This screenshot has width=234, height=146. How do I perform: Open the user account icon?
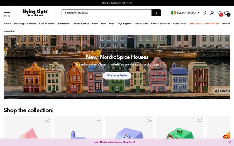tap(212, 13)
